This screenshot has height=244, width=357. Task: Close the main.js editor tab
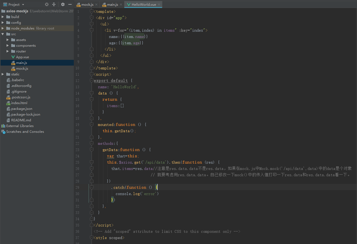[121, 5]
